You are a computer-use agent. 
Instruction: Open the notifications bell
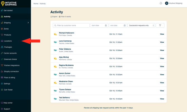(x=161, y=3)
